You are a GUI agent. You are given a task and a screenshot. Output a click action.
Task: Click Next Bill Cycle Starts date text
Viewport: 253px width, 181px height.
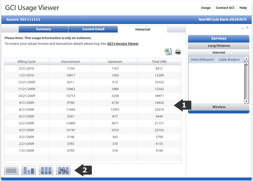click(223, 19)
